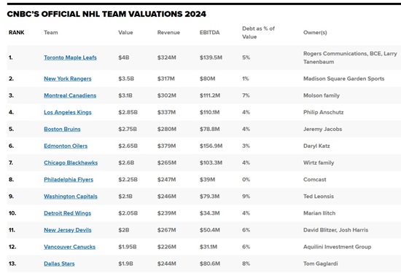Open the Washington Capitals link
The width and height of the screenshot is (401, 273).
71,197
